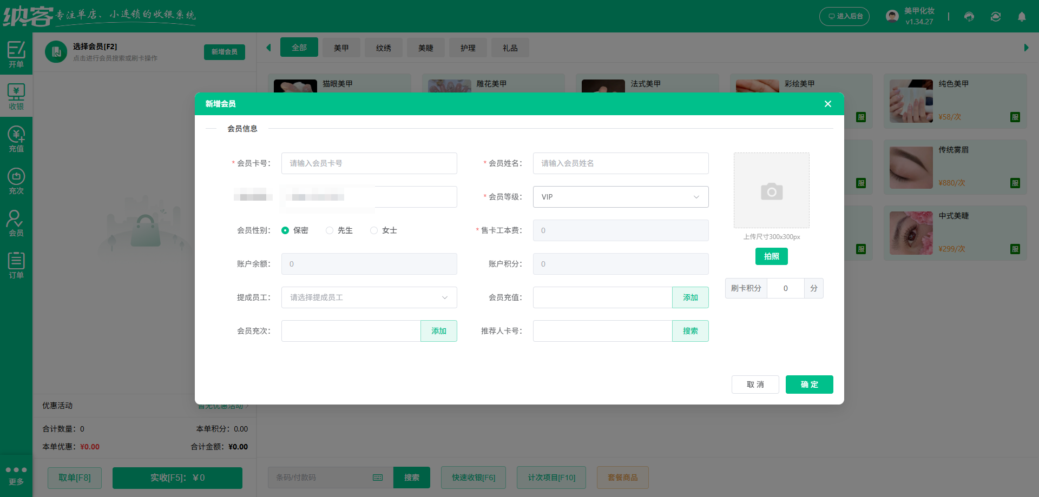Viewport: 1039px width, 497px height.
Task: Open the 充值 recharge module
Action: pos(16,138)
